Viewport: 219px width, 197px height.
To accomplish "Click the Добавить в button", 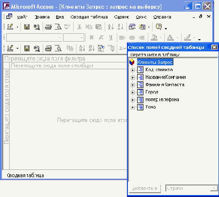I will click(145, 188).
